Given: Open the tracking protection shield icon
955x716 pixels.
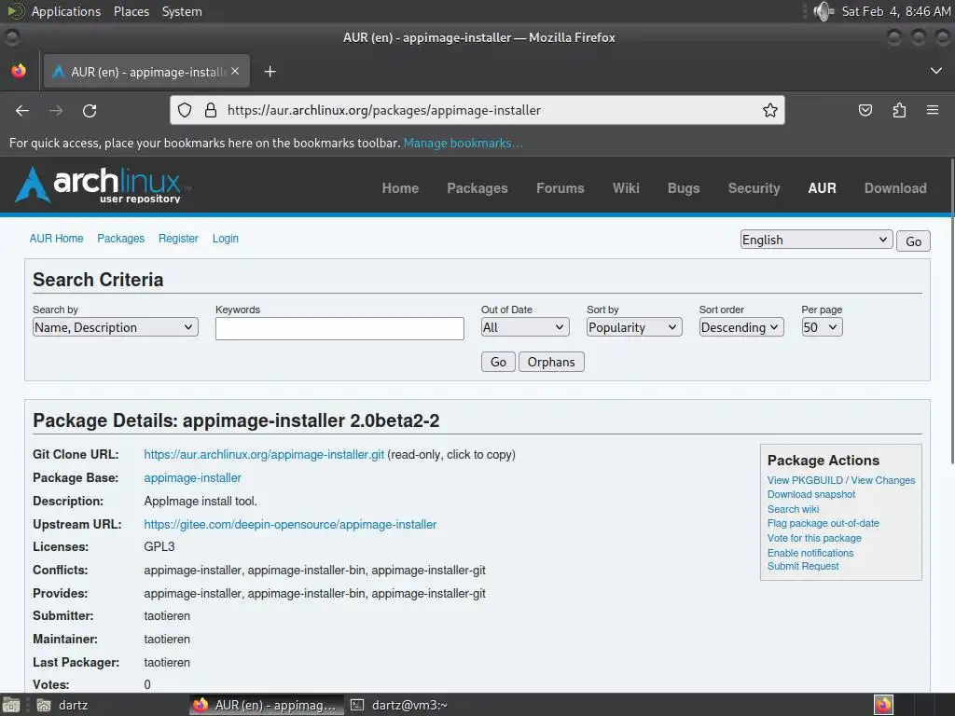Looking at the screenshot, I should click(x=185, y=110).
